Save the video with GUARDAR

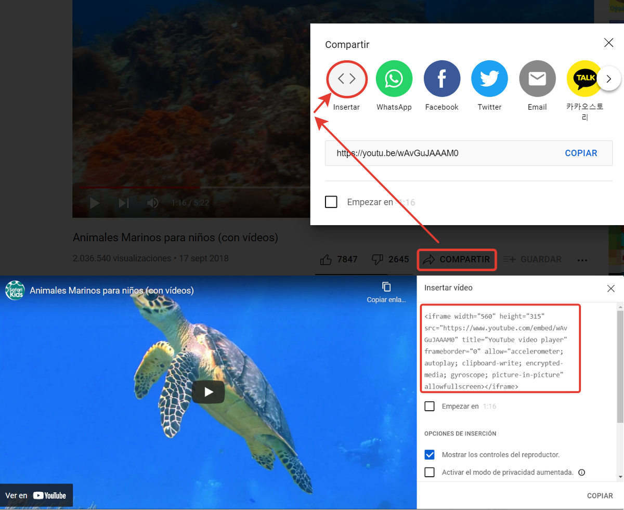532,259
